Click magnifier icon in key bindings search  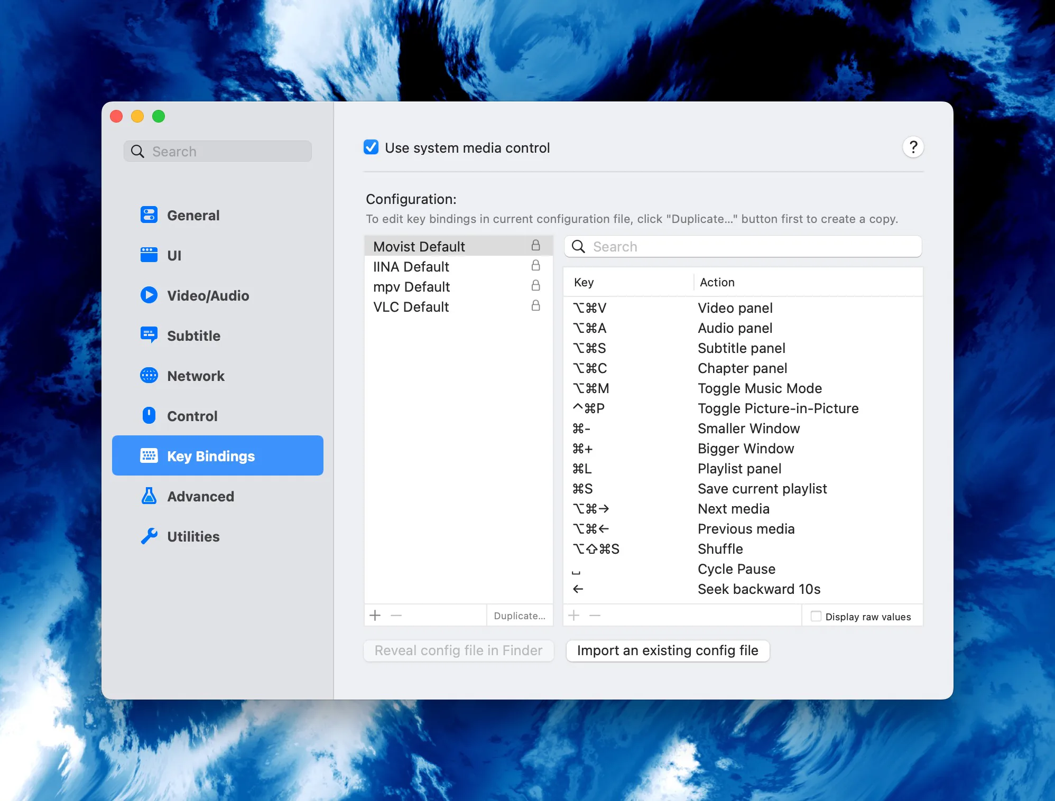point(579,247)
